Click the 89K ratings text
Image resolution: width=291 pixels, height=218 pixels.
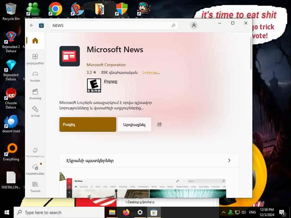[119, 72]
